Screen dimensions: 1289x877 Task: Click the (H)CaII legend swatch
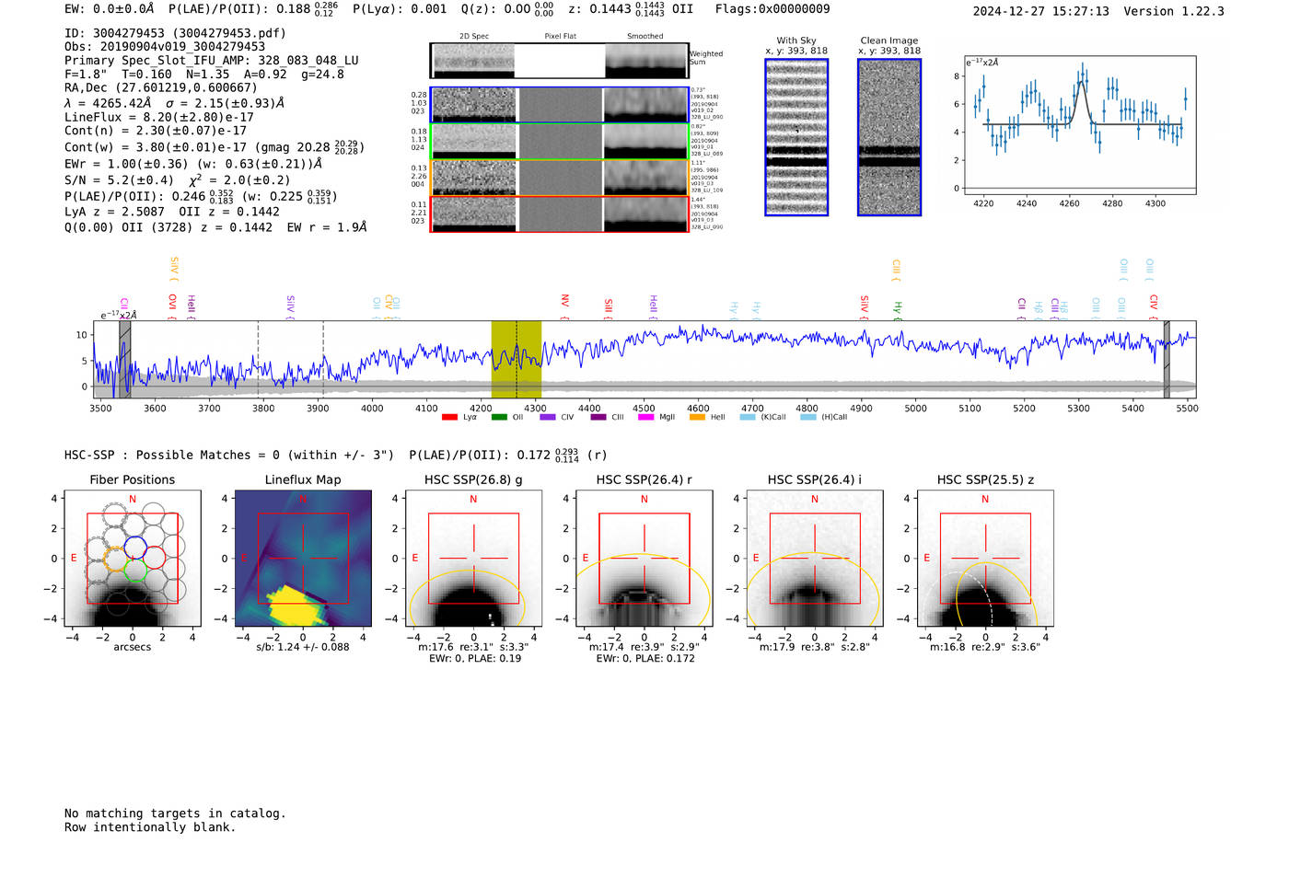807,417
